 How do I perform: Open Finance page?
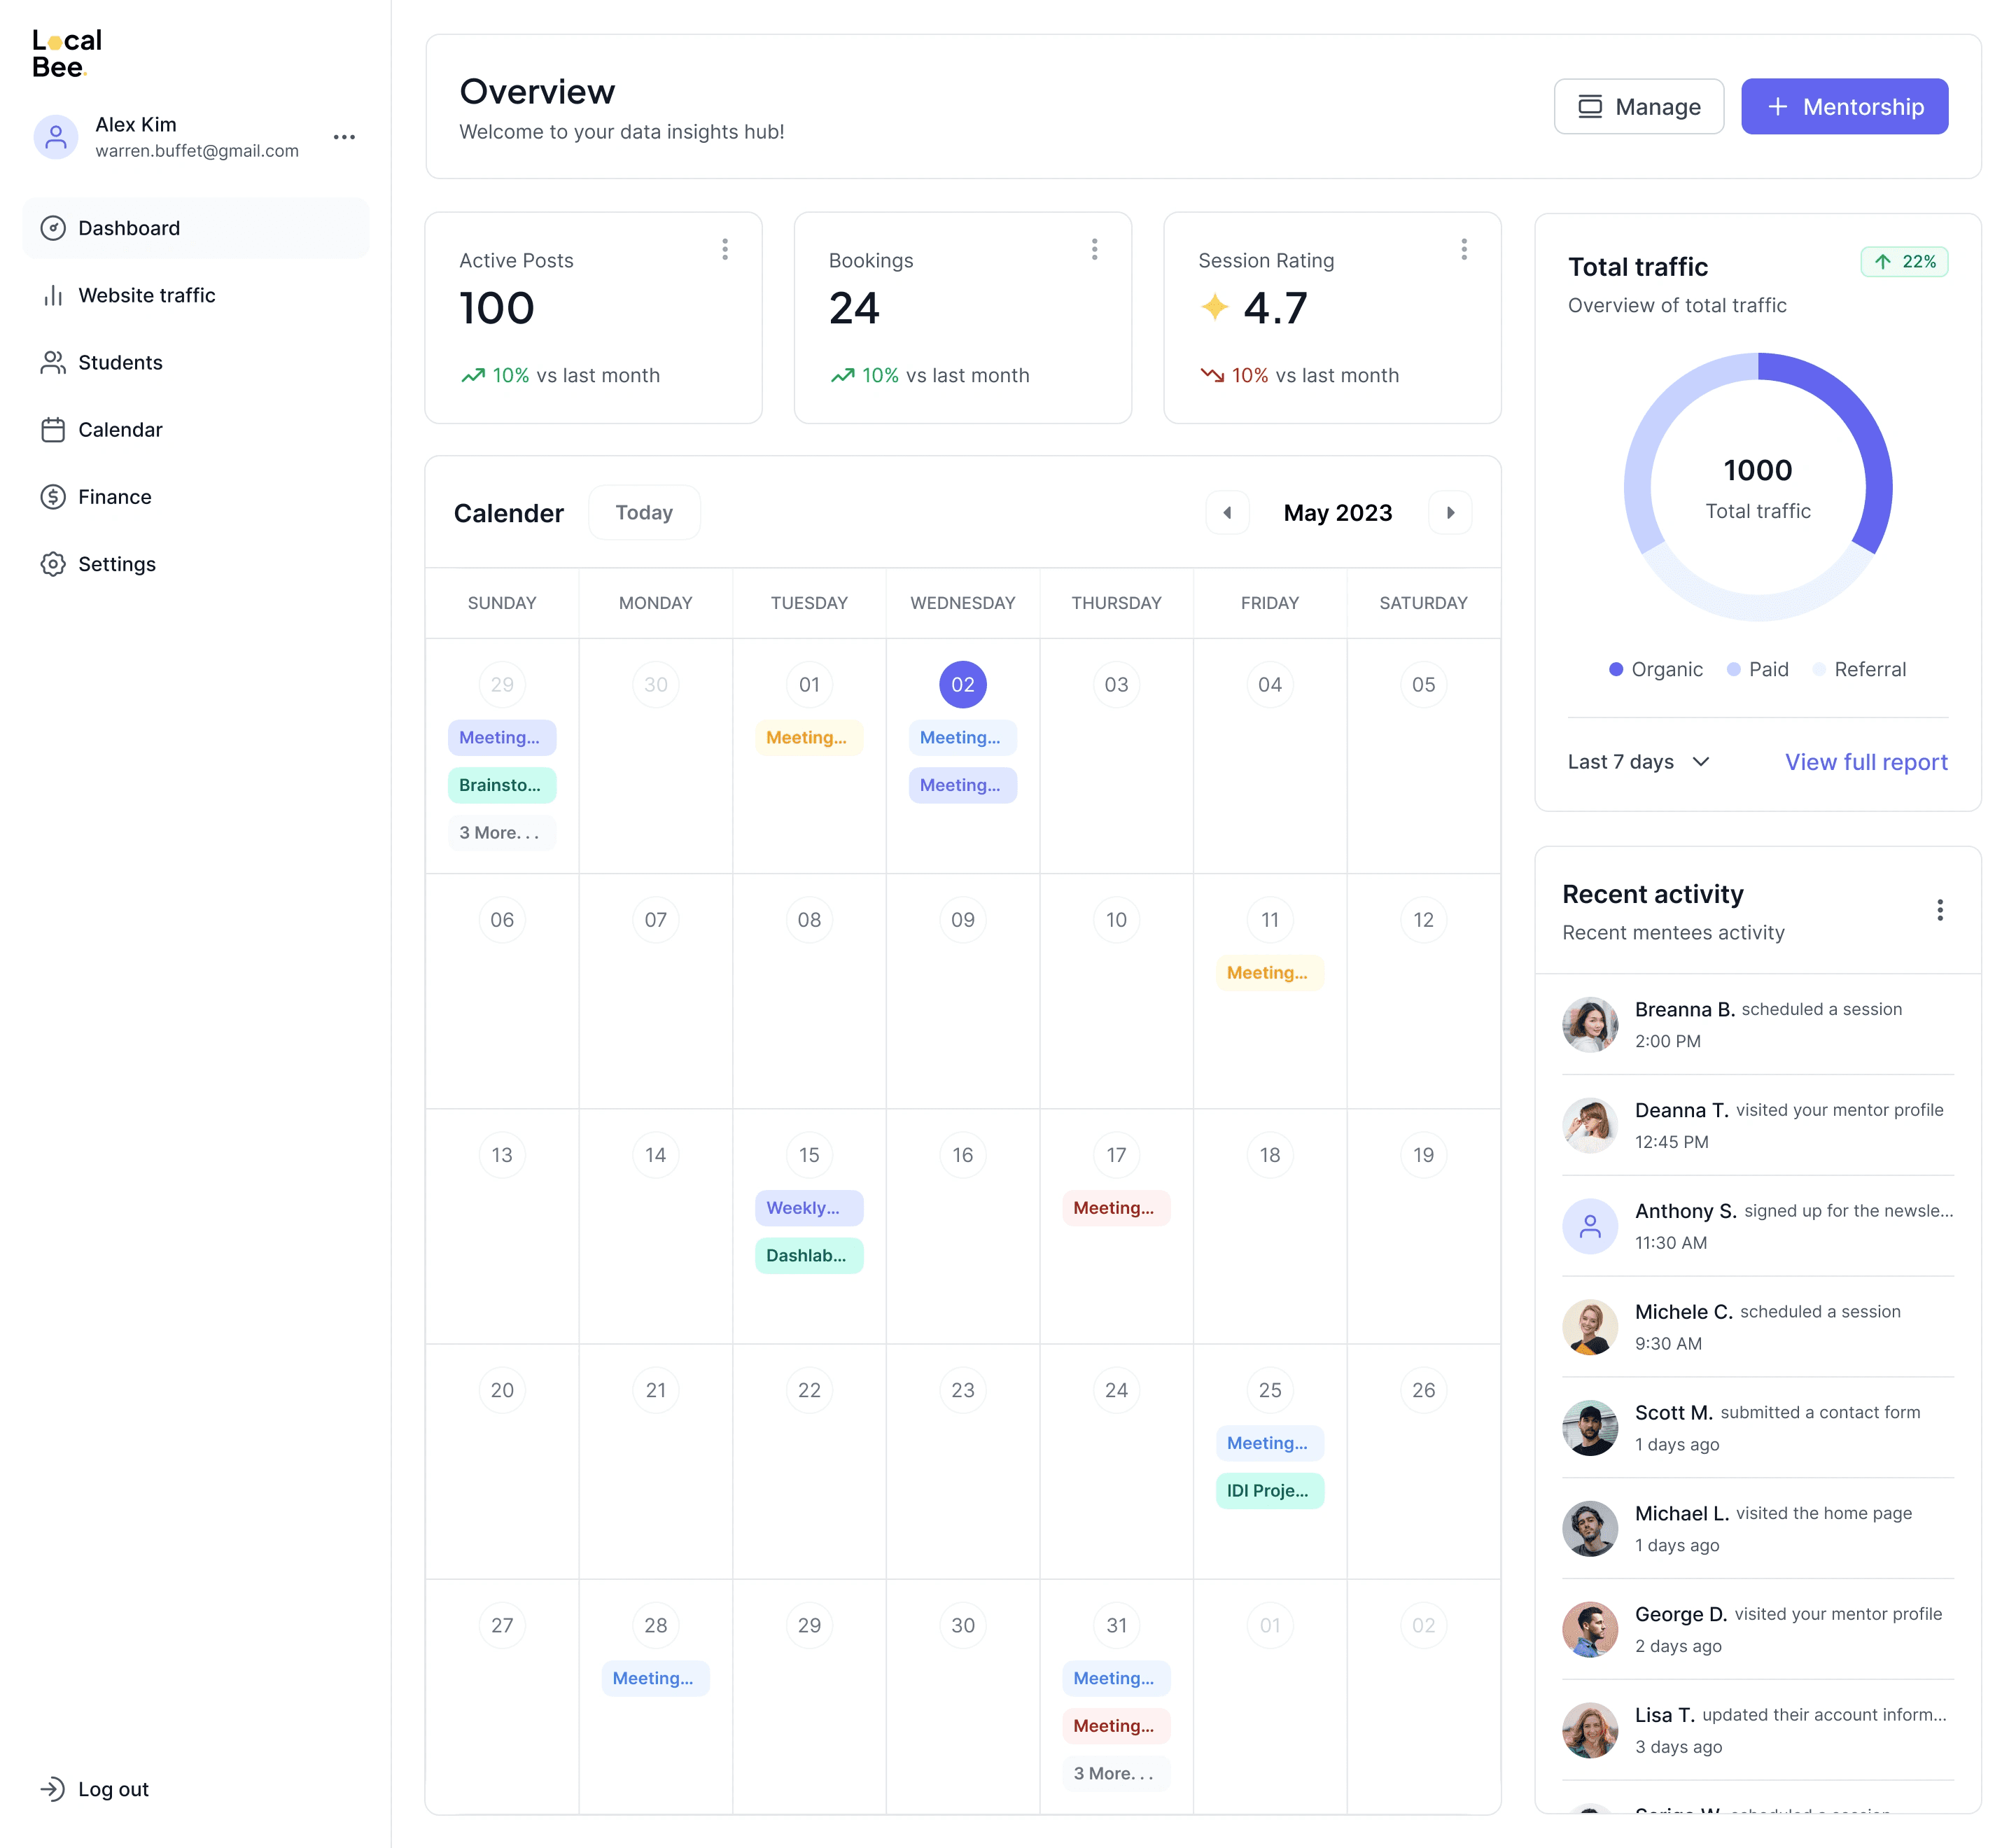[x=196, y=497]
